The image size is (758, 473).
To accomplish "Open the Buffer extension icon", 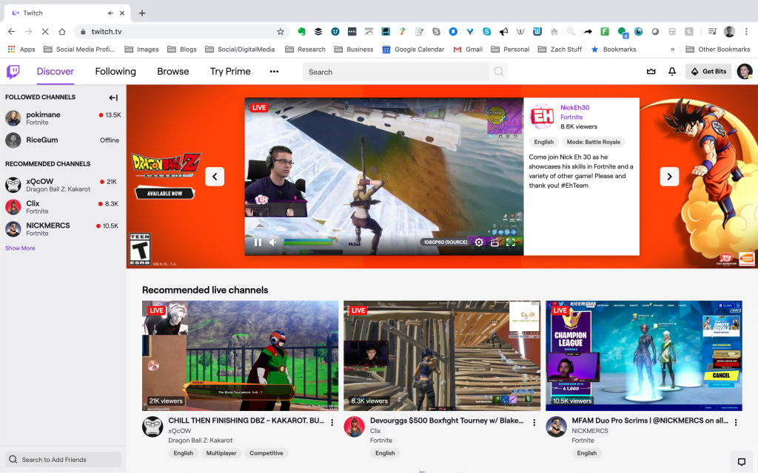I will [x=318, y=31].
